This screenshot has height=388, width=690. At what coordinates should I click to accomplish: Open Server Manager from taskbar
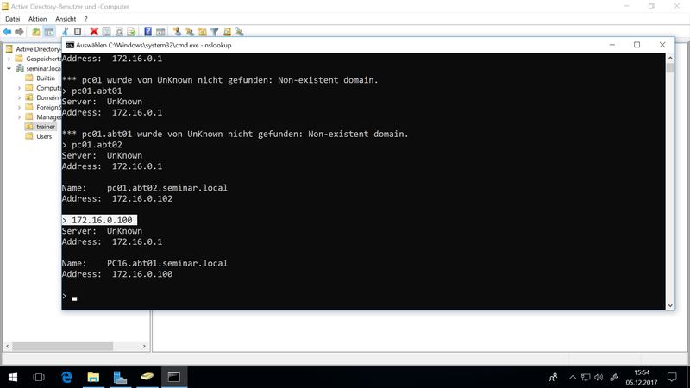click(x=120, y=377)
